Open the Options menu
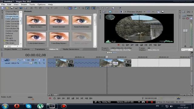Image resolution: width=194 pixels, height=109 pixels. pos(42,5)
